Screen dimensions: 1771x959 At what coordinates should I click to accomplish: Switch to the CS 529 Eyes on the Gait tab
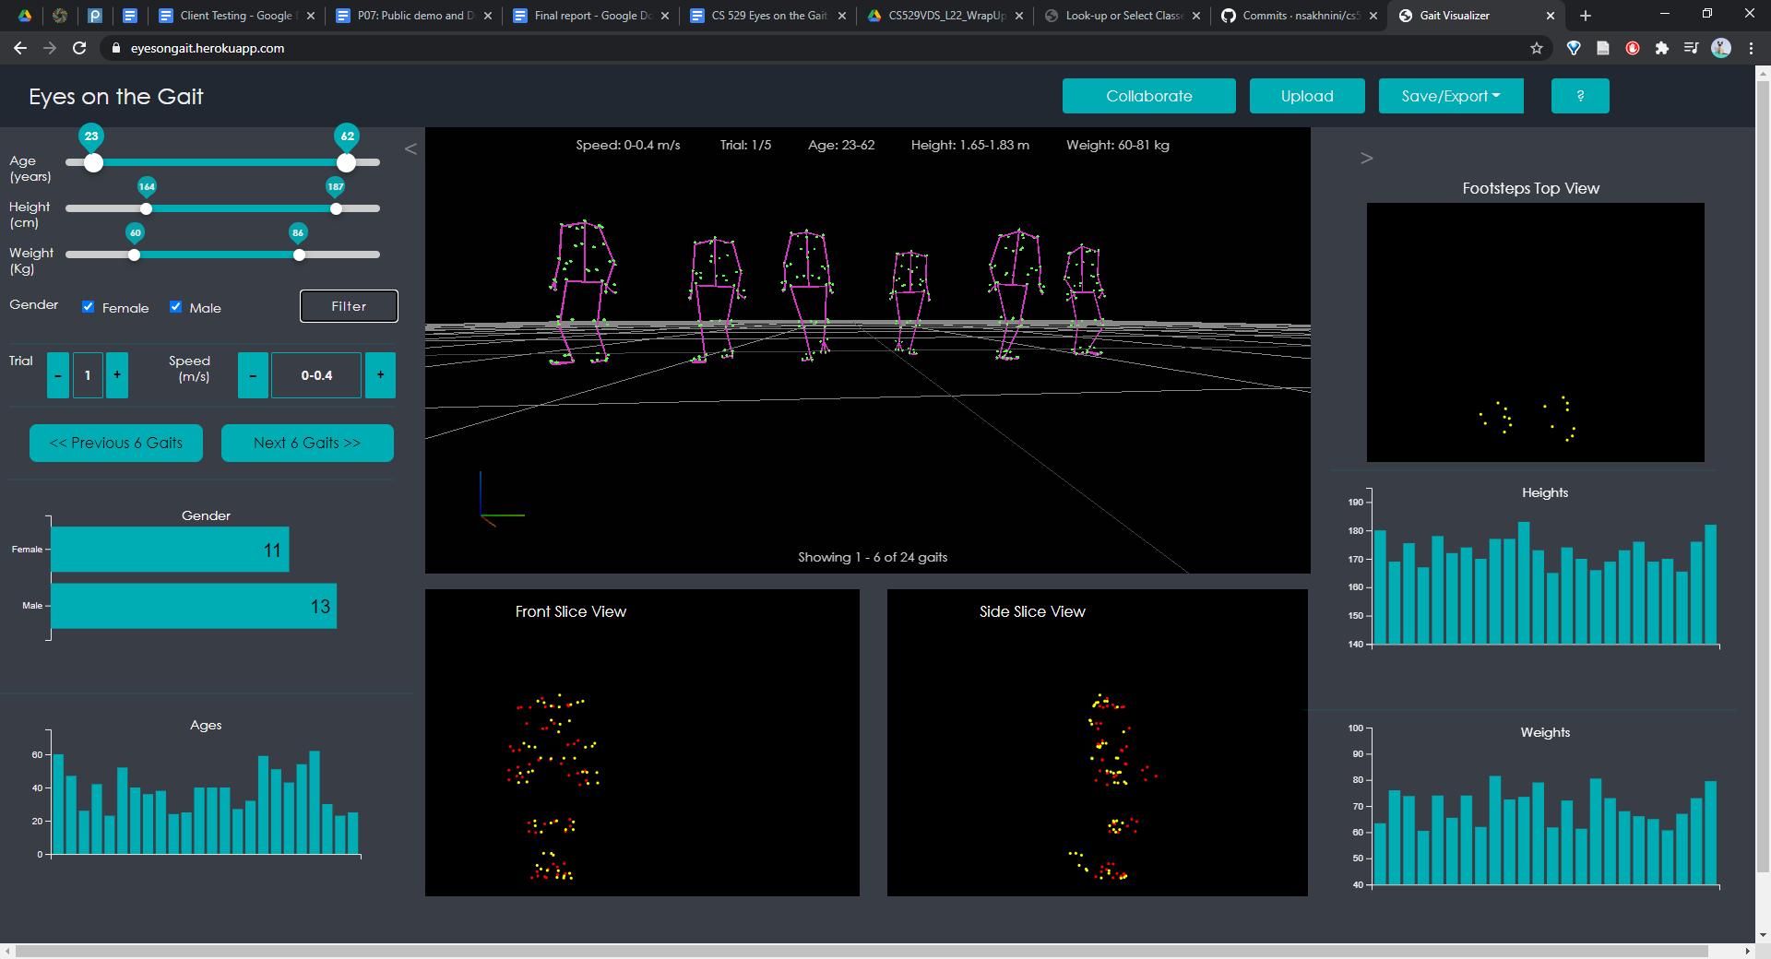coord(767,16)
